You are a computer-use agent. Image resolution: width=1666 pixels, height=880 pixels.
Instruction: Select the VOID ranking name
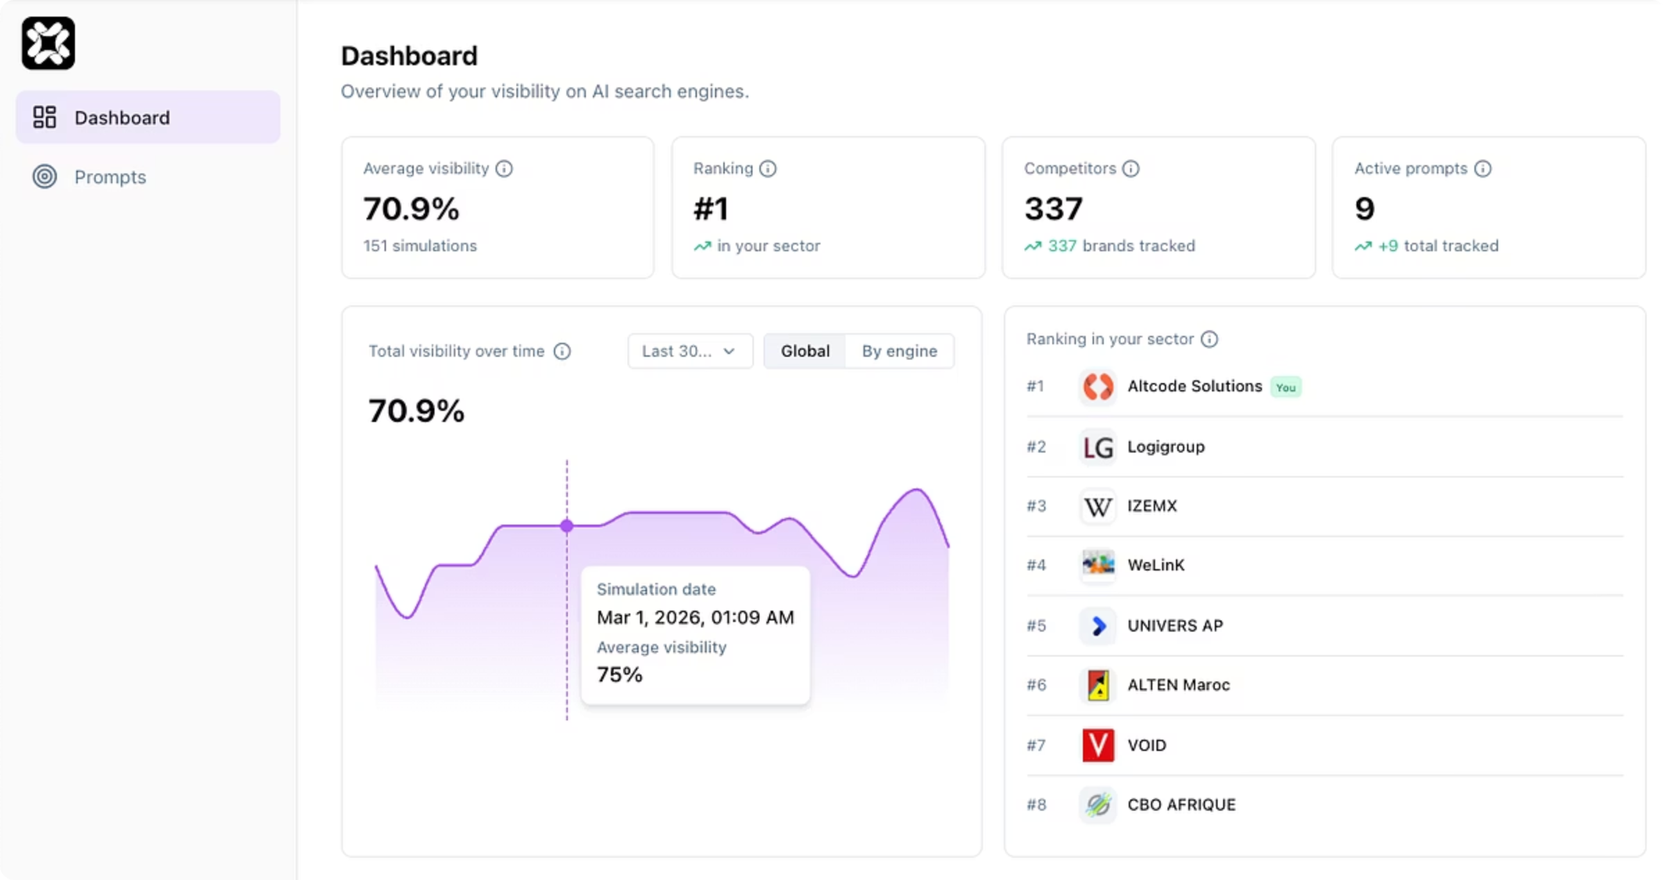click(1147, 745)
